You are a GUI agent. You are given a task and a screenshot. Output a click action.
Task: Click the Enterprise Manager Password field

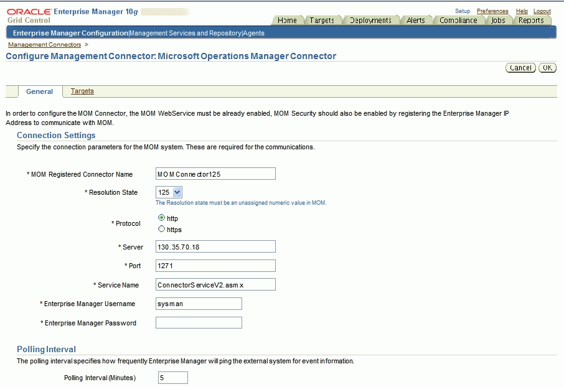click(199, 323)
